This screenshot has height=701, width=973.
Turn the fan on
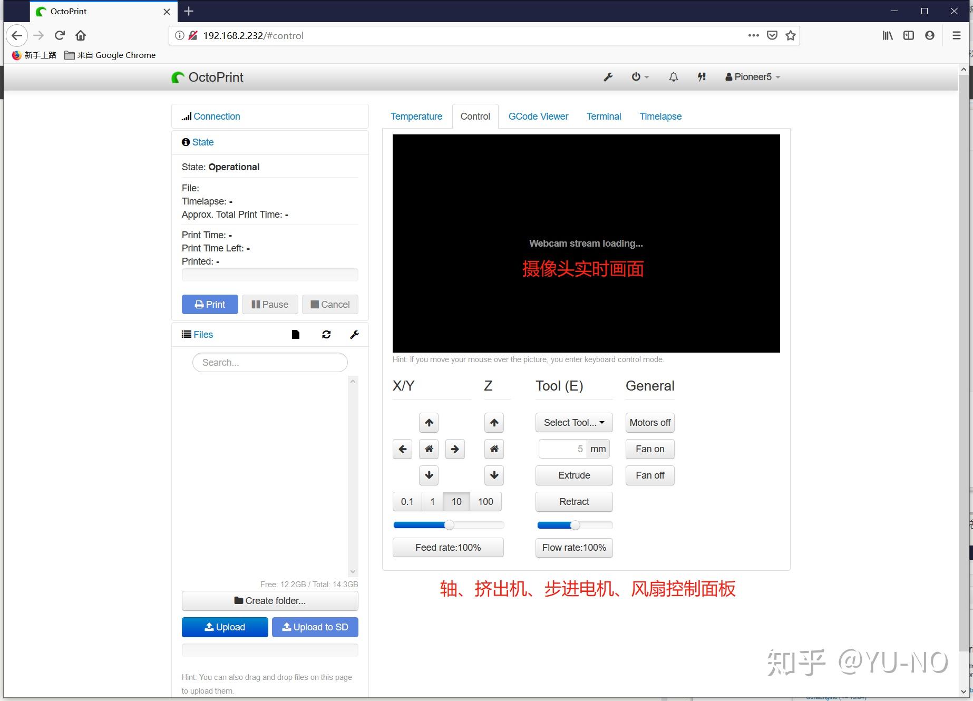pos(649,449)
